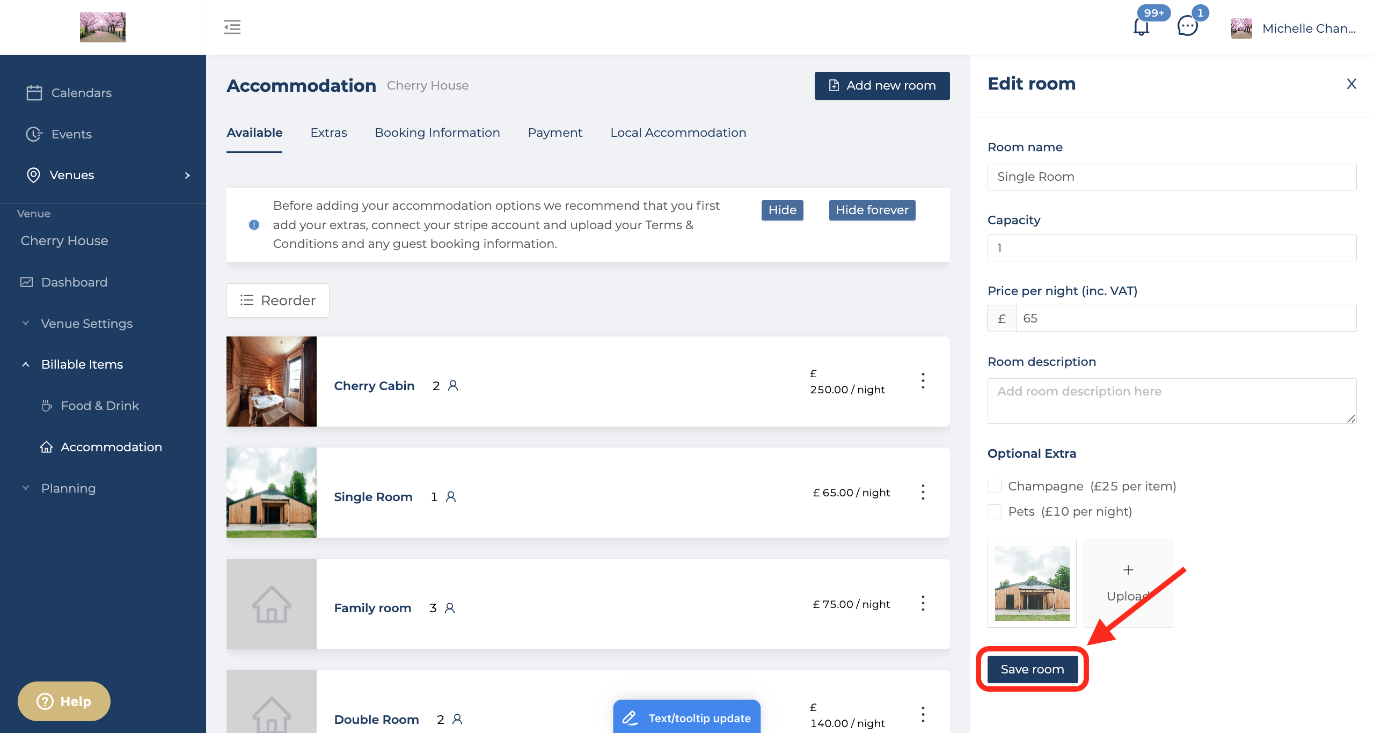
Task: Expand the Venues submenu chevron
Action: tap(187, 175)
